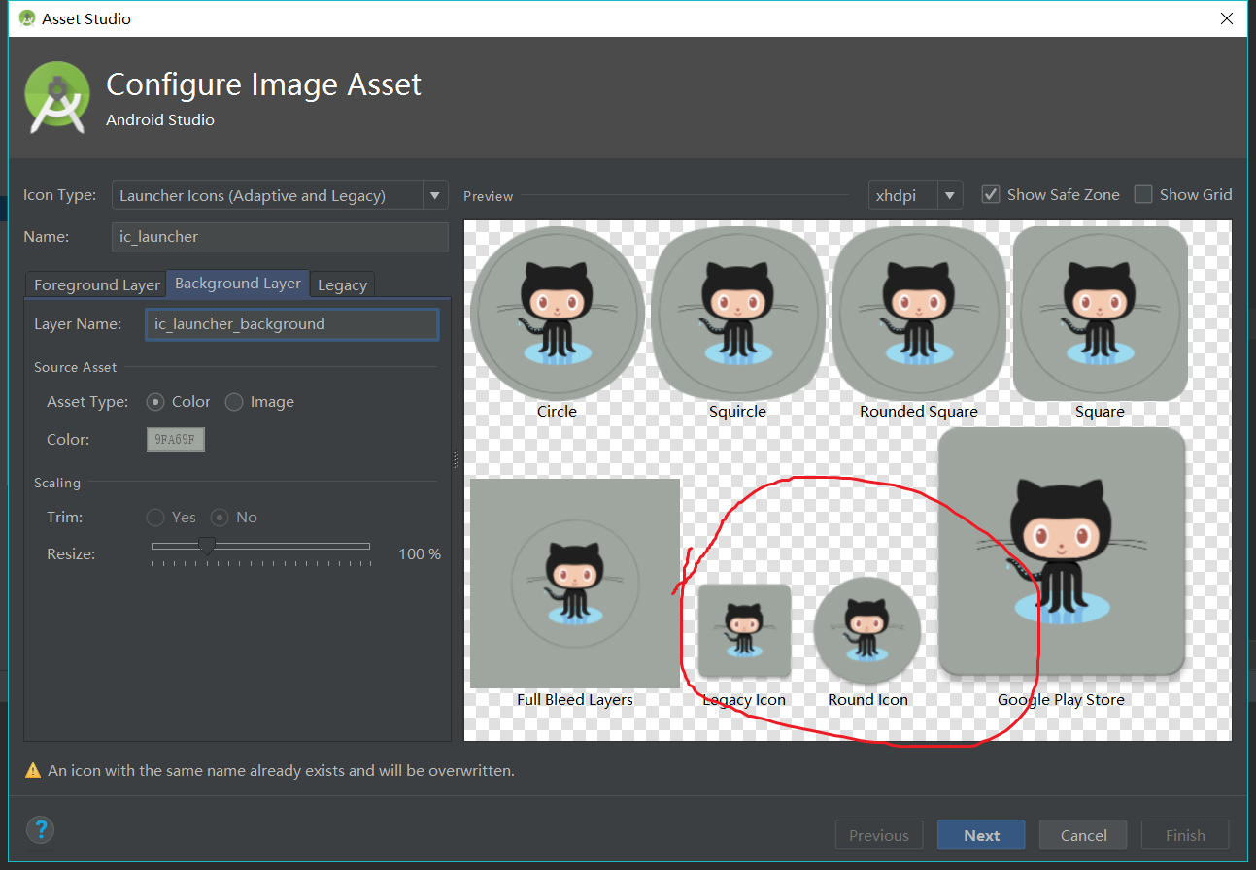Select the Full Bleed Layers preview
The height and width of the screenshot is (870, 1256).
click(575, 584)
